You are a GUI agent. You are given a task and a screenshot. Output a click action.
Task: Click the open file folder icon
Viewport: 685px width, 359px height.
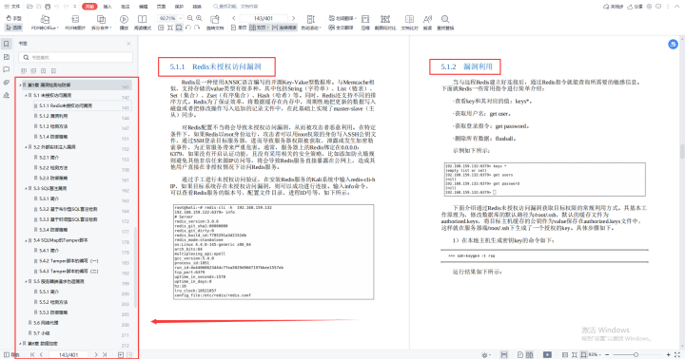coord(29,7)
